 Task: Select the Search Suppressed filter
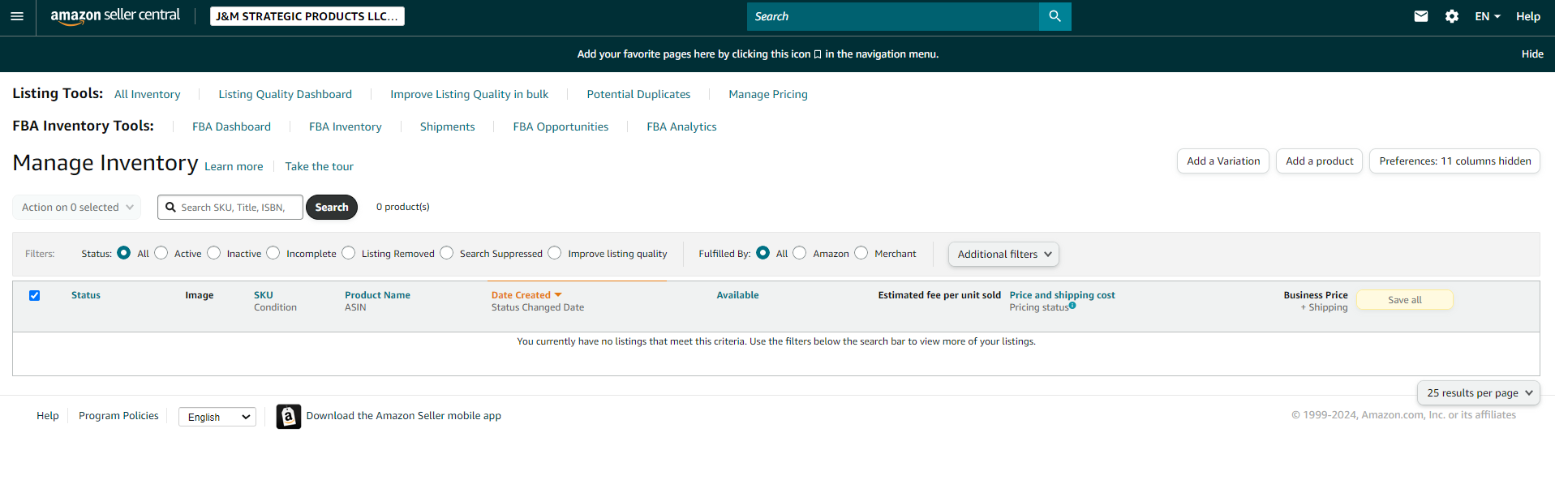point(446,253)
